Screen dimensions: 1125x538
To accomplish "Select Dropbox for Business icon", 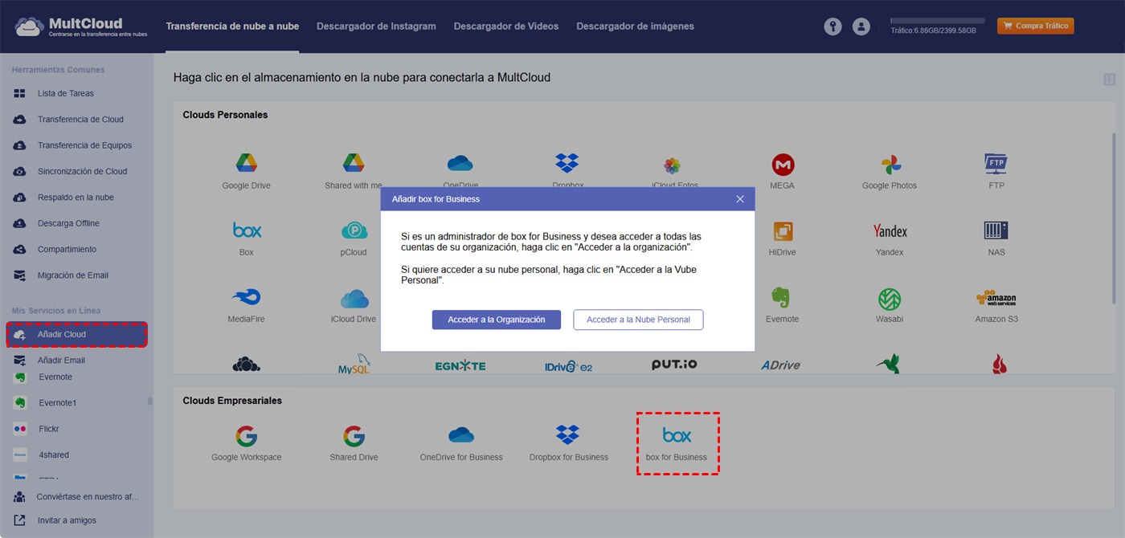I will 568,436.
